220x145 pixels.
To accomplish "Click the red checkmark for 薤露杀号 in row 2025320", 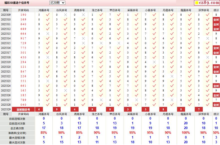I will (x=190, y=67).
